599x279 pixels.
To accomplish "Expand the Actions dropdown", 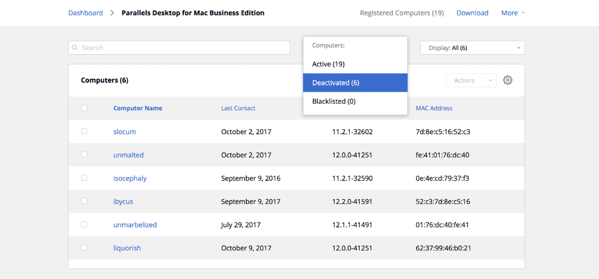I will (x=472, y=81).
